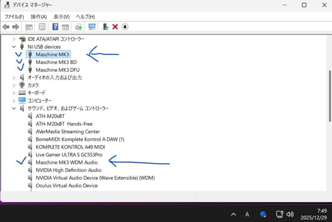
Task: Click Update device driver toolbar icon
Action: (x=79, y=27)
